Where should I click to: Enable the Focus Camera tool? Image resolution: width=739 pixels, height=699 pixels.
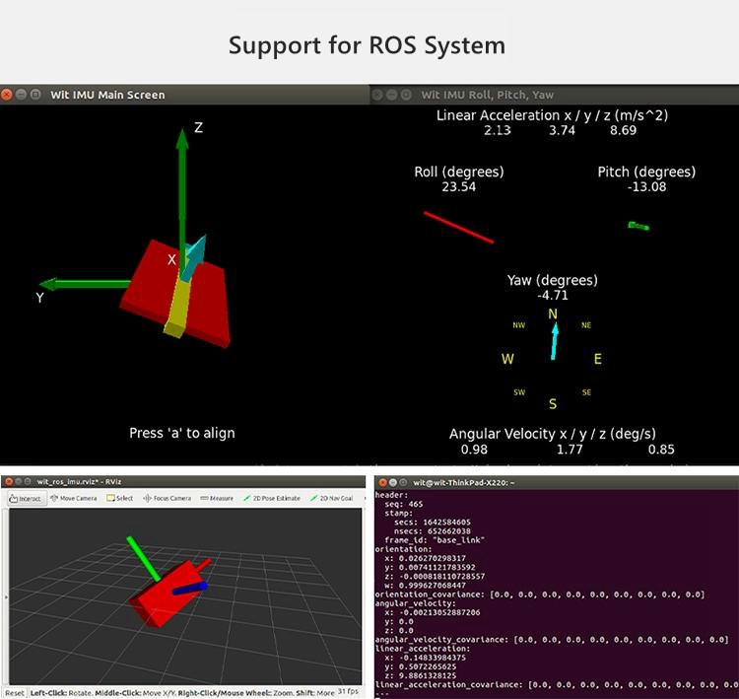tap(167, 499)
